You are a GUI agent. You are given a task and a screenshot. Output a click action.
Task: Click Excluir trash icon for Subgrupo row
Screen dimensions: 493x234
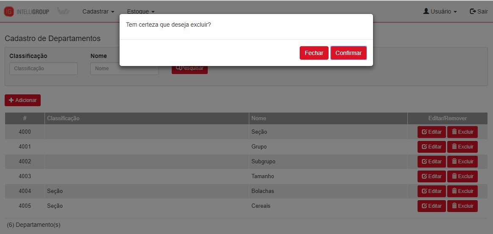[454, 162]
